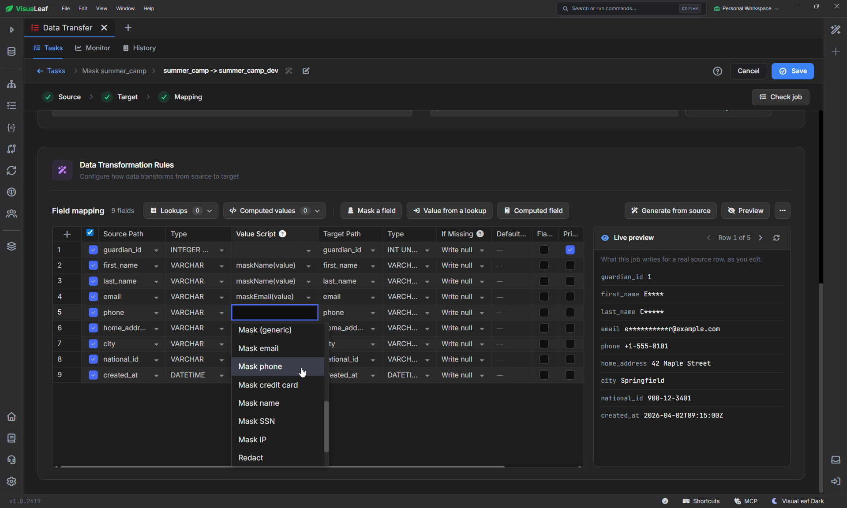Viewport: 847px width, 508px height.
Task: Open the support headset sidebar icon
Action: pyautogui.click(x=11, y=460)
